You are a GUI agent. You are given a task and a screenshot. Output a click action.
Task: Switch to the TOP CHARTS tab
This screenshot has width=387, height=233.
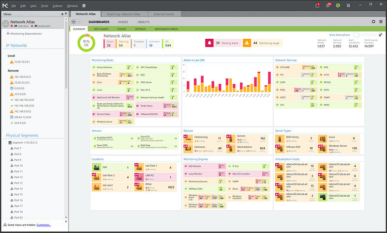coord(101,29)
